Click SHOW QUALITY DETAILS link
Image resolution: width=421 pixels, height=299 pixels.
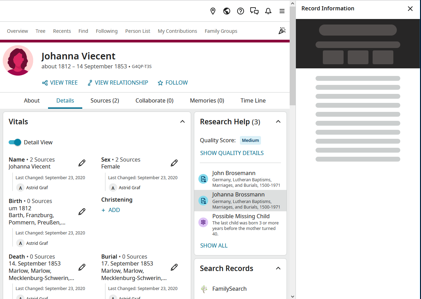tap(232, 153)
